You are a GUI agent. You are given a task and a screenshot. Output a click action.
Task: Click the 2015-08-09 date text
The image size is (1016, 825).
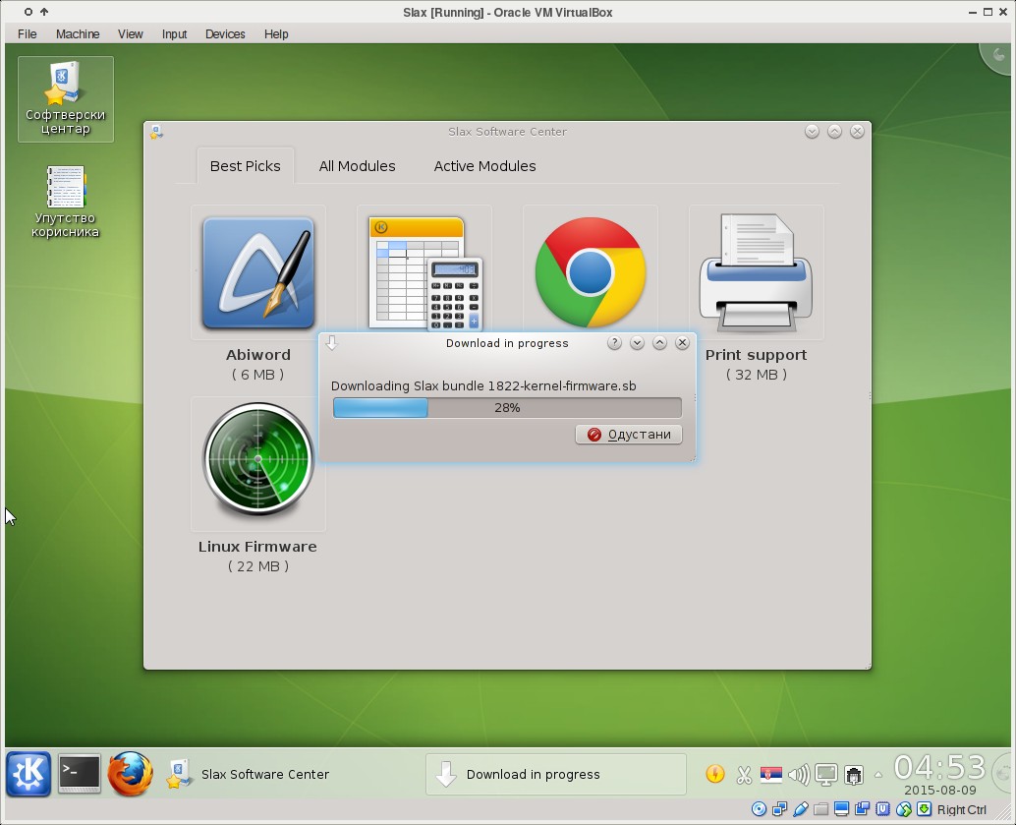pos(939,790)
